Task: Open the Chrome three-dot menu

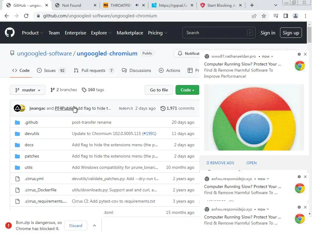Action: tap(305, 16)
